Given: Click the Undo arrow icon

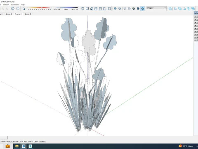Looking at the screenshot, I should tap(3, 9).
